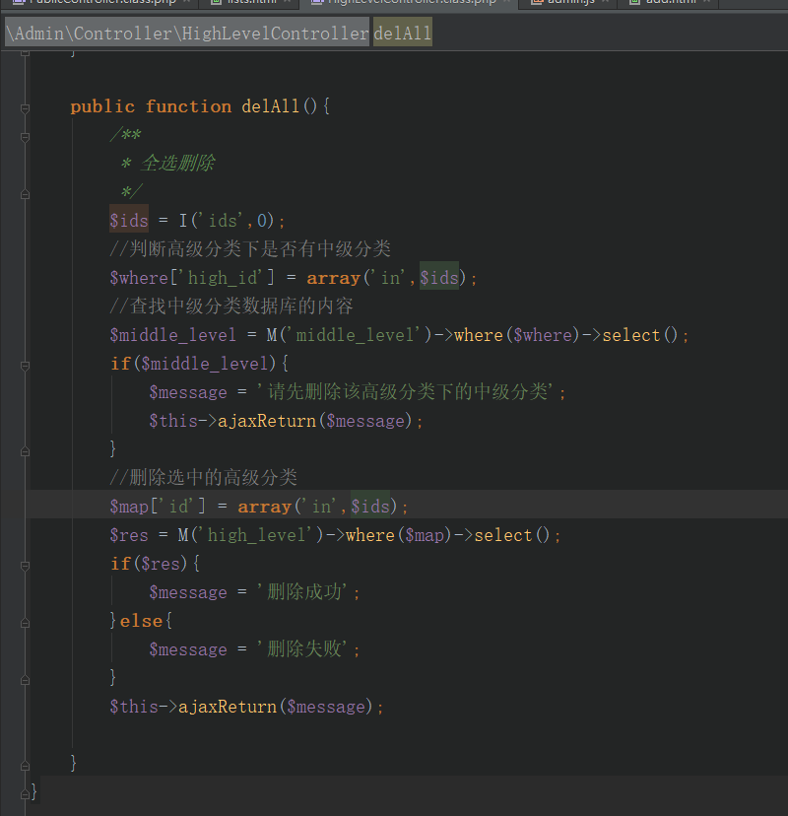Viewport: 788px width, 816px height.
Task: Click where($map) method call
Action: [398, 535]
